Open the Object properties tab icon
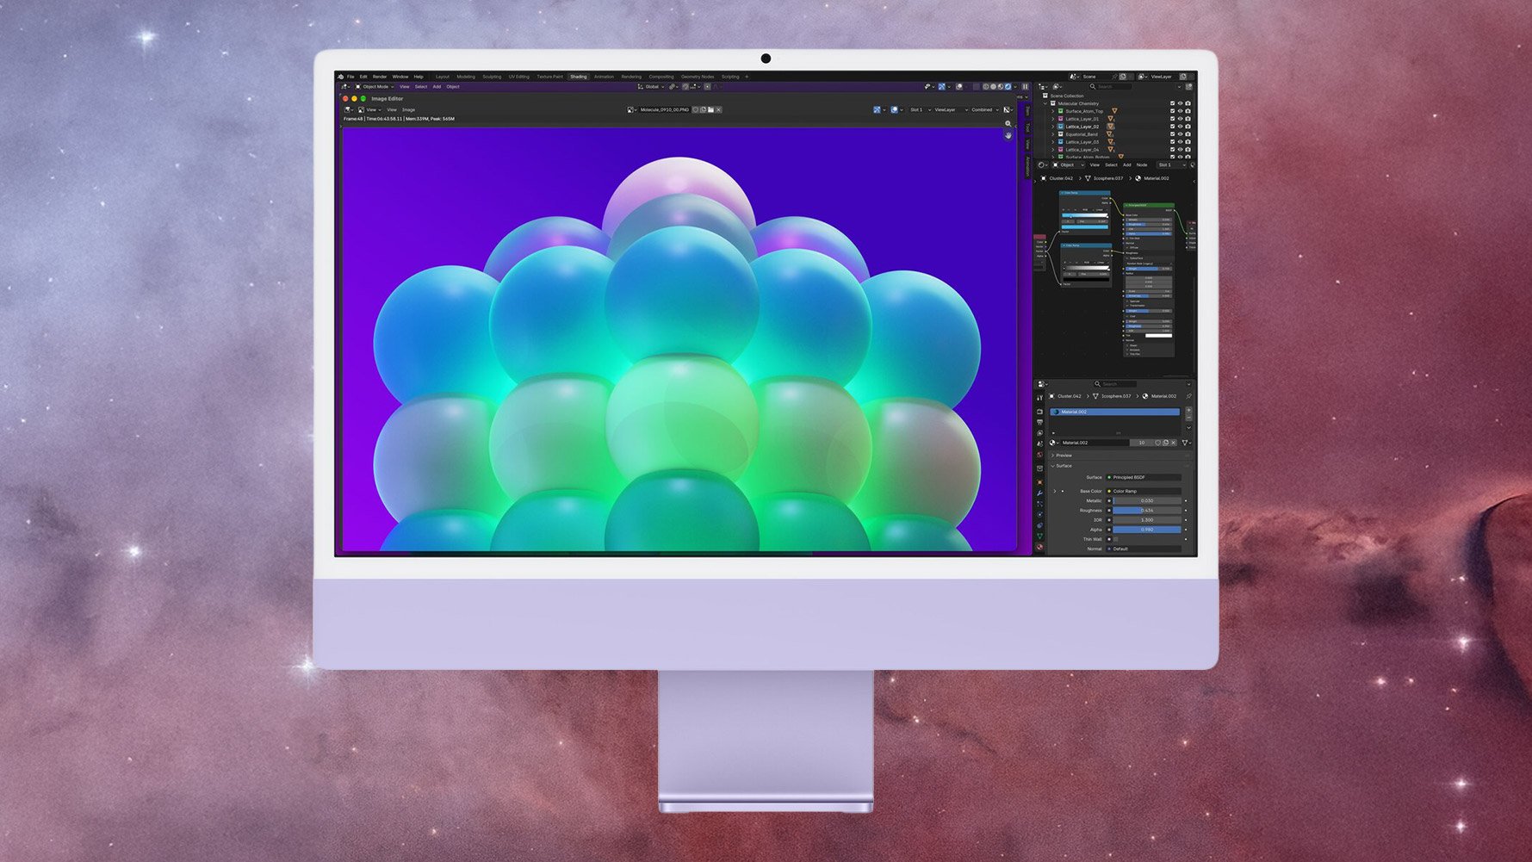The width and height of the screenshot is (1532, 862). (1039, 482)
